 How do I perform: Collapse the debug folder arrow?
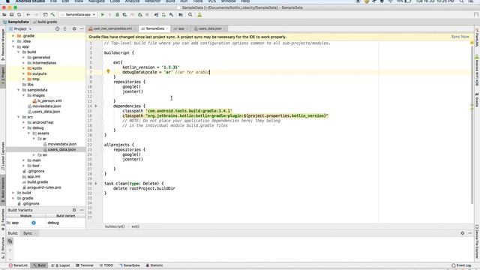(x=23, y=127)
